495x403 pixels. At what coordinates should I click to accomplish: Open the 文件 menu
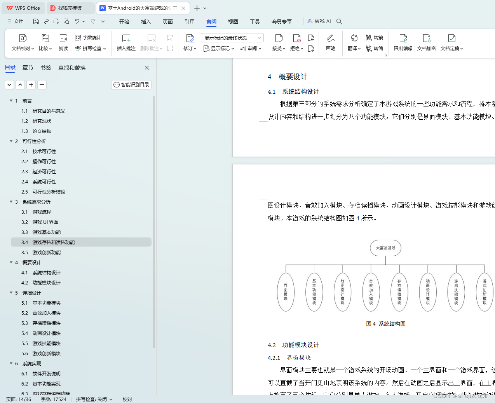click(x=16, y=21)
